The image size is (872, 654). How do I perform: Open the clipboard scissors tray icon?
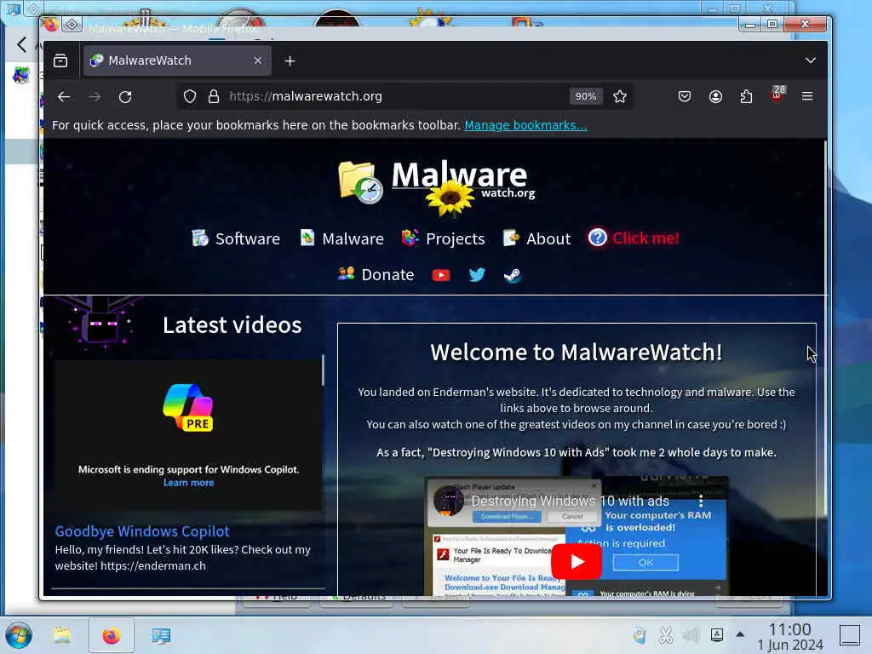(666, 635)
